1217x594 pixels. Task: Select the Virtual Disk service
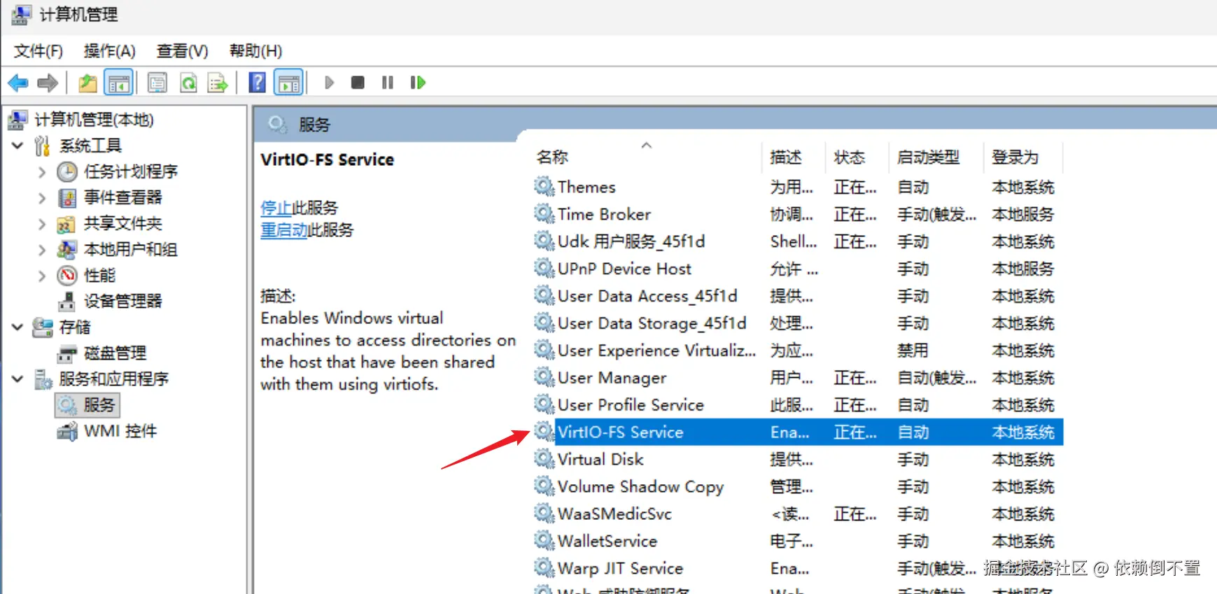pyautogui.click(x=797, y=460)
